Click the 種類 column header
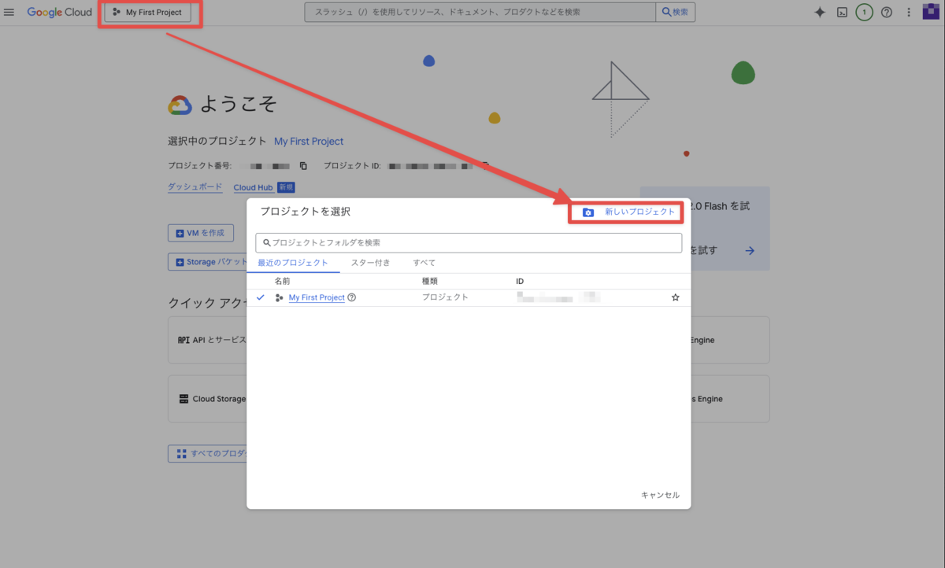 430,281
